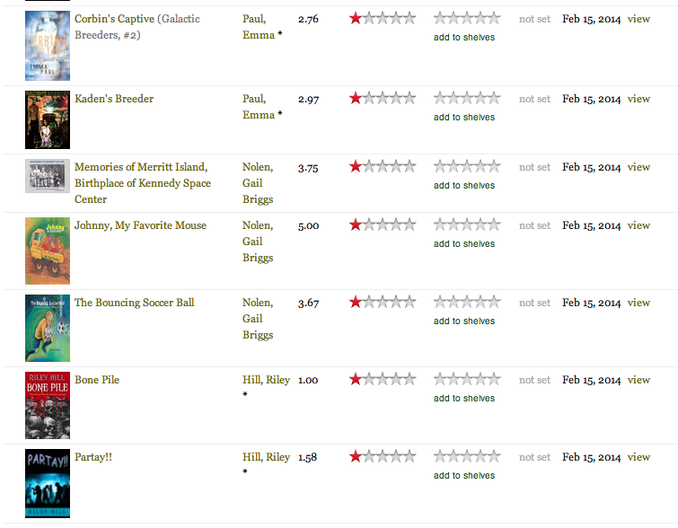Open add to shelves for Corbin's Captive
Viewport: 678px width, 528px height.
tap(463, 38)
